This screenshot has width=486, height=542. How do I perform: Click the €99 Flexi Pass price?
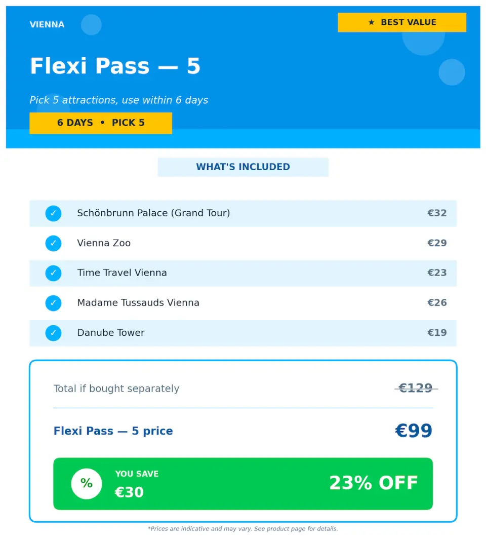pyautogui.click(x=414, y=431)
